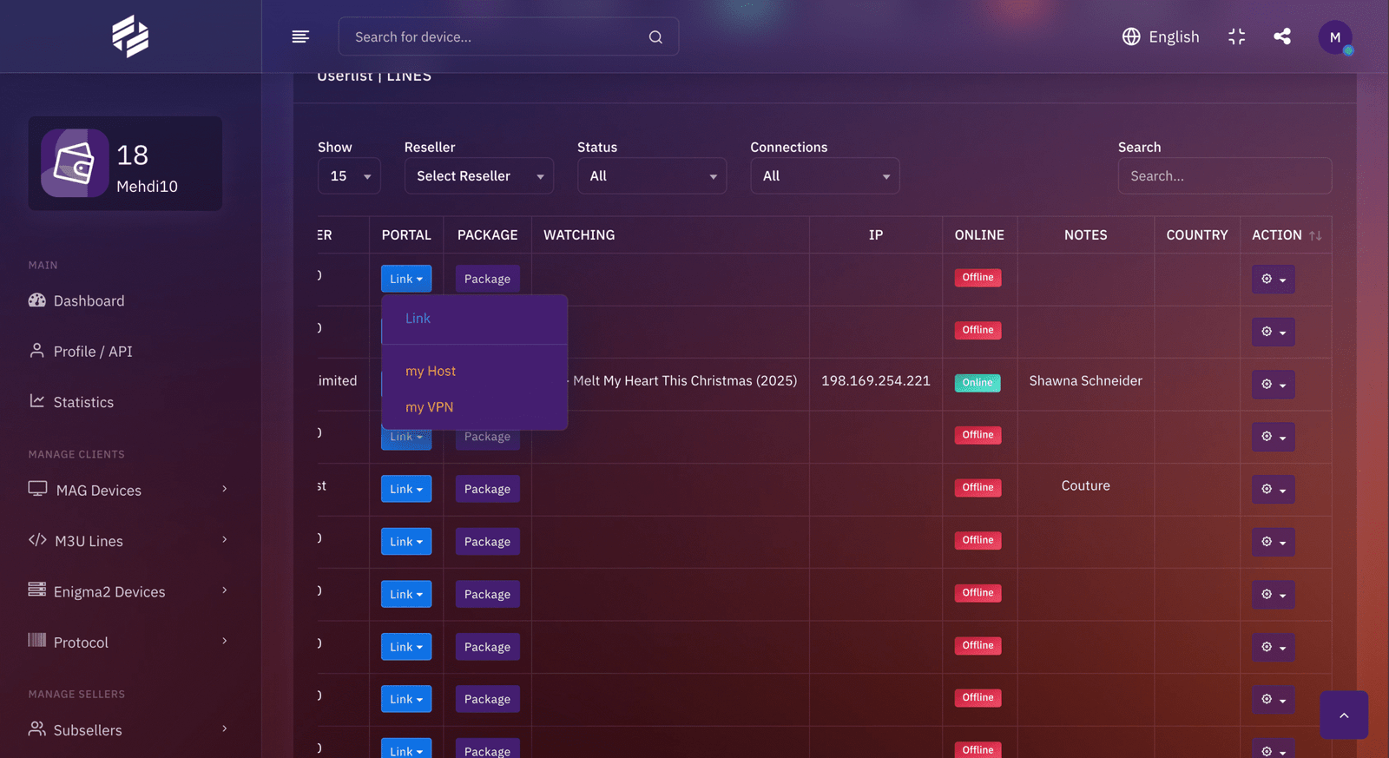Screen dimensions: 1389x758
Task: Click the Enigma2 Devices server icon
Action: pos(36,590)
